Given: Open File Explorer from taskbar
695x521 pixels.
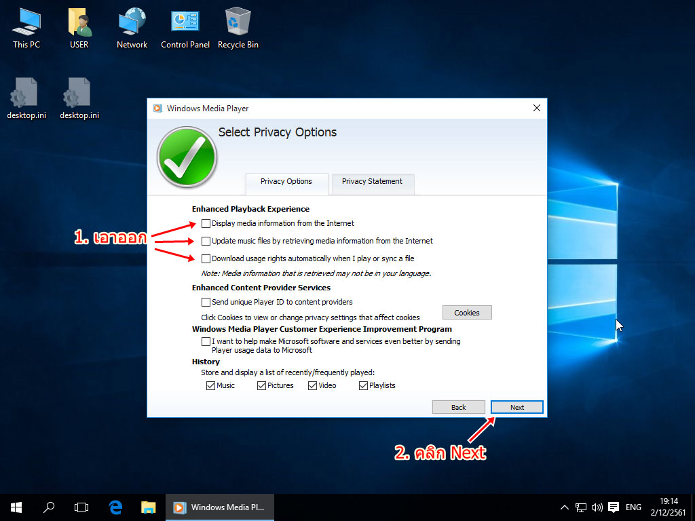Looking at the screenshot, I should (148, 507).
